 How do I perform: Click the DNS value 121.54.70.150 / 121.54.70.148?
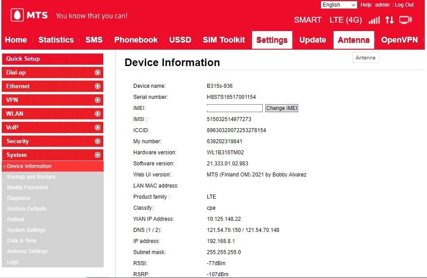(243, 230)
